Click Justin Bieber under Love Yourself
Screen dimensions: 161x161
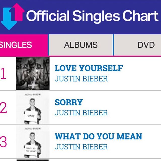click(x=81, y=79)
